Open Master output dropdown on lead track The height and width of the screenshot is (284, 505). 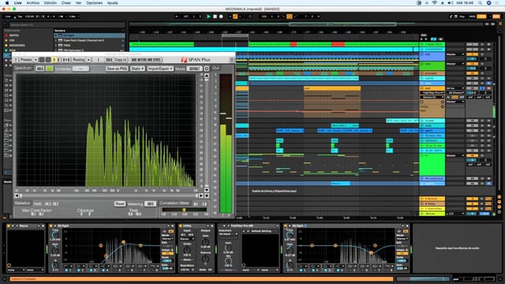click(454, 54)
